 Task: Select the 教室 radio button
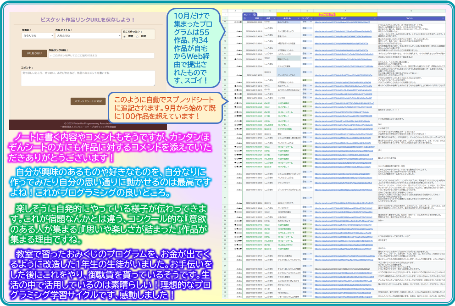125,36
